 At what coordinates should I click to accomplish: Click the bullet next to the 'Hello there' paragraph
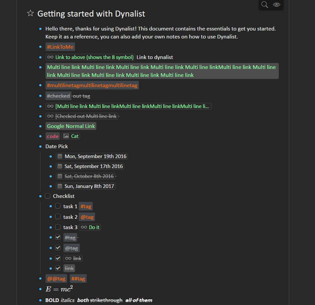[x=40, y=29]
